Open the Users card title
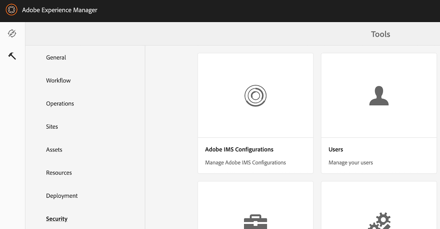 (x=336, y=149)
